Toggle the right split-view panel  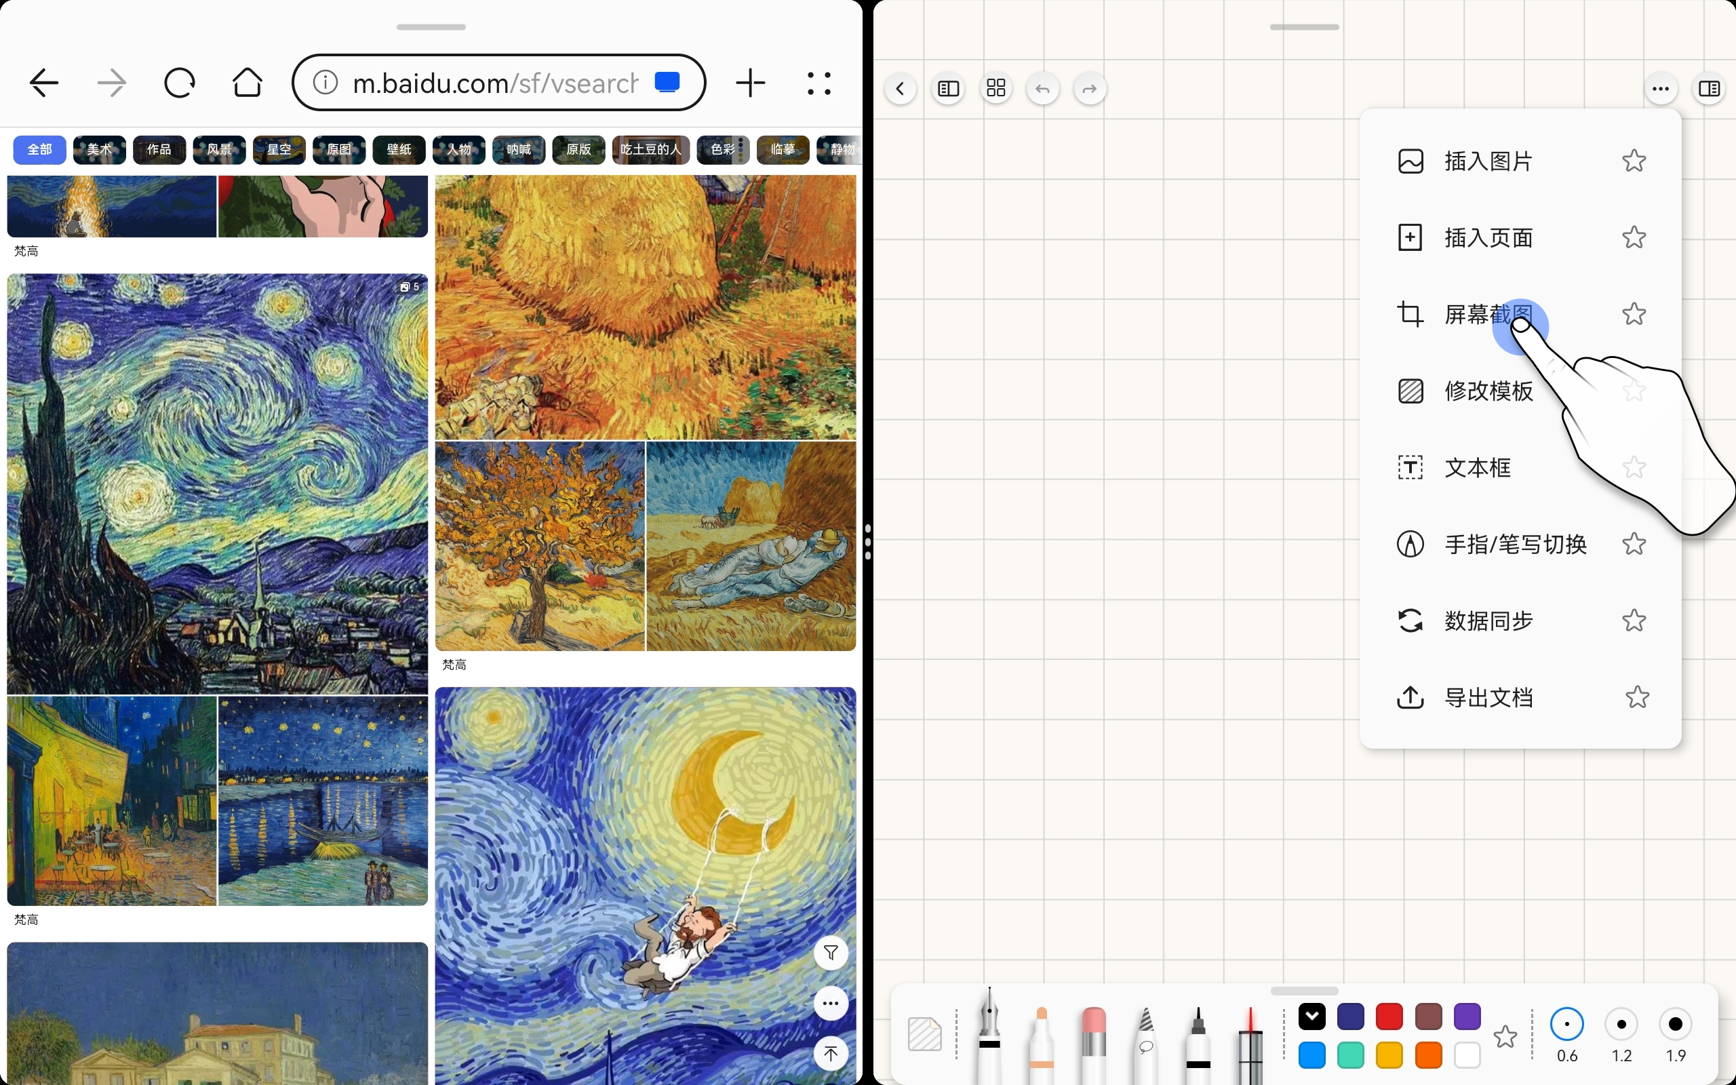[1710, 89]
